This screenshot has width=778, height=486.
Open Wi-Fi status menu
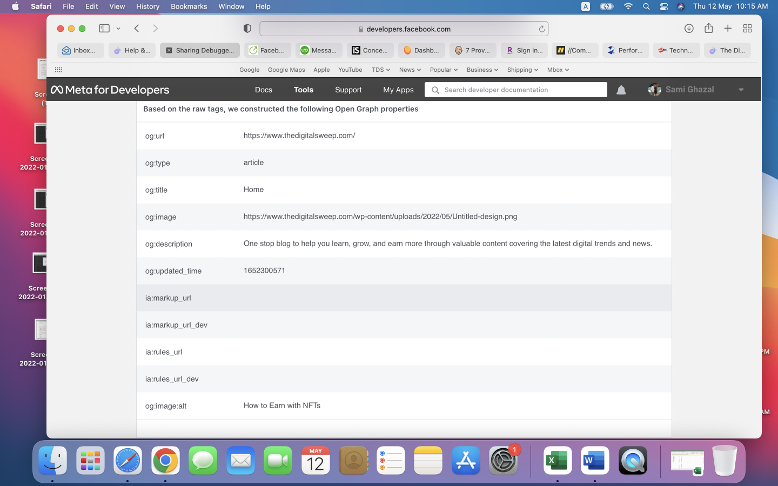[x=628, y=6]
